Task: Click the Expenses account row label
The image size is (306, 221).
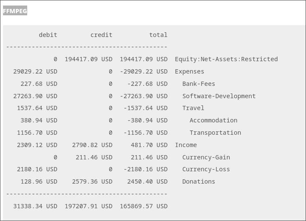Action: (x=190, y=71)
